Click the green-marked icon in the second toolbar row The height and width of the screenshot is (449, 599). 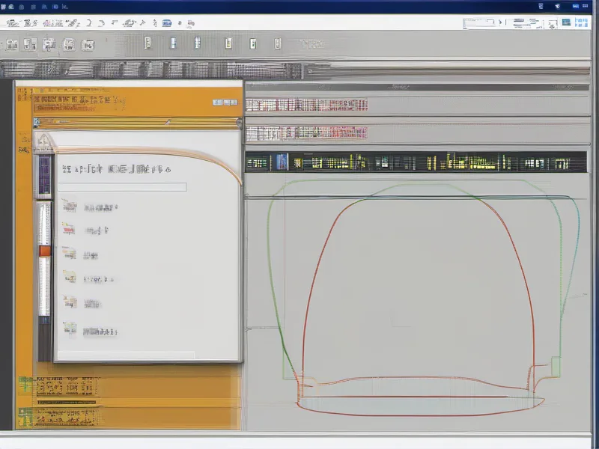(253, 43)
